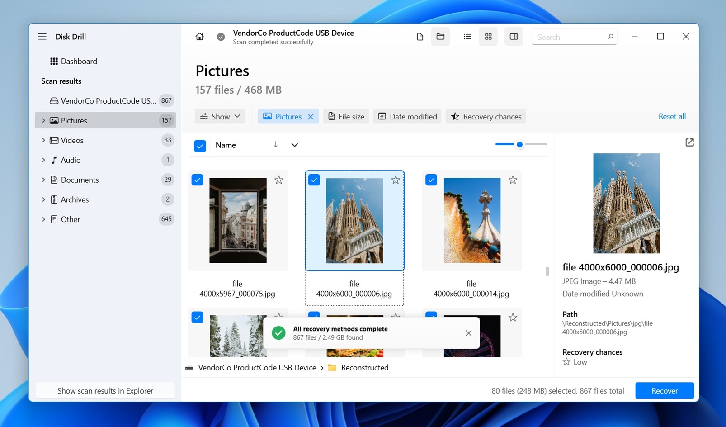Star the ferris wheel image in bottom row
The height and width of the screenshot is (427, 726).
(x=513, y=318)
